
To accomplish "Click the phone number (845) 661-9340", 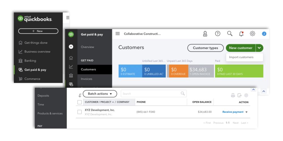I will coord(146,112).
